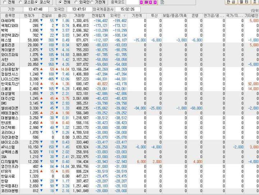259x195 pixels.
Task: Select the 서한 stock row name
Action: pos(4,60)
